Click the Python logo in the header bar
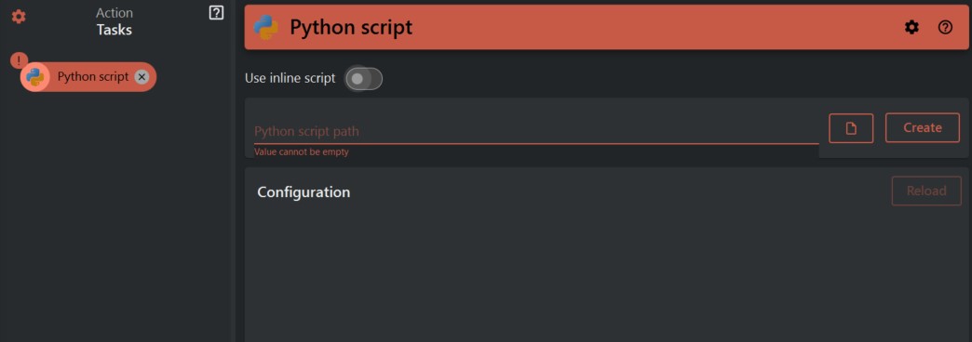Viewport: 972px width, 342px height. 266,27
